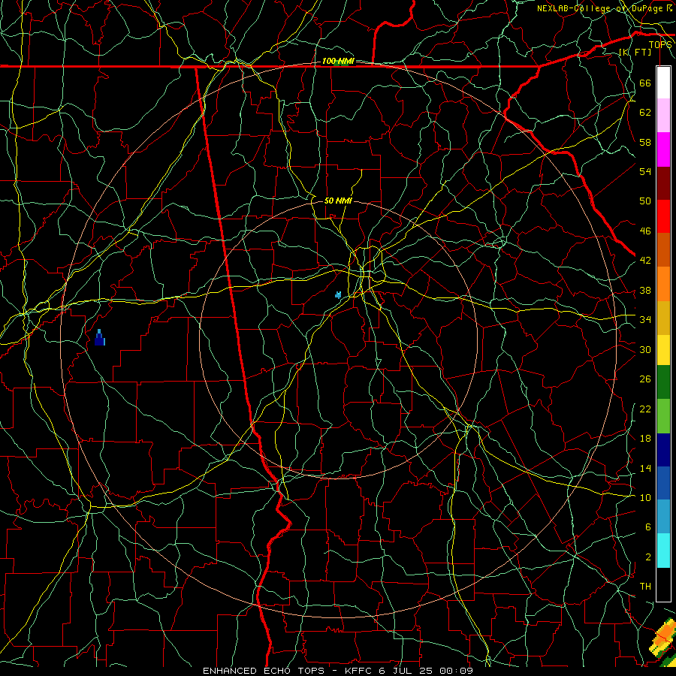The height and width of the screenshot is (676, 676).
Task: Click the 50 legend value
Action: coord(645,201)
